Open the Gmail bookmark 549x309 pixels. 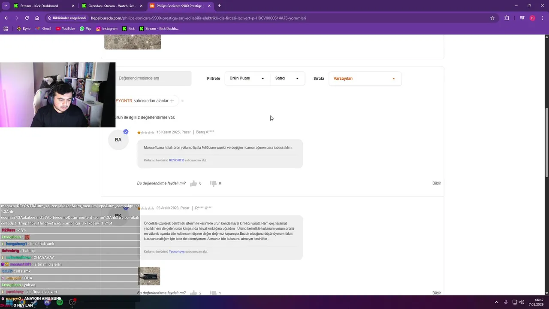(43, 29)
